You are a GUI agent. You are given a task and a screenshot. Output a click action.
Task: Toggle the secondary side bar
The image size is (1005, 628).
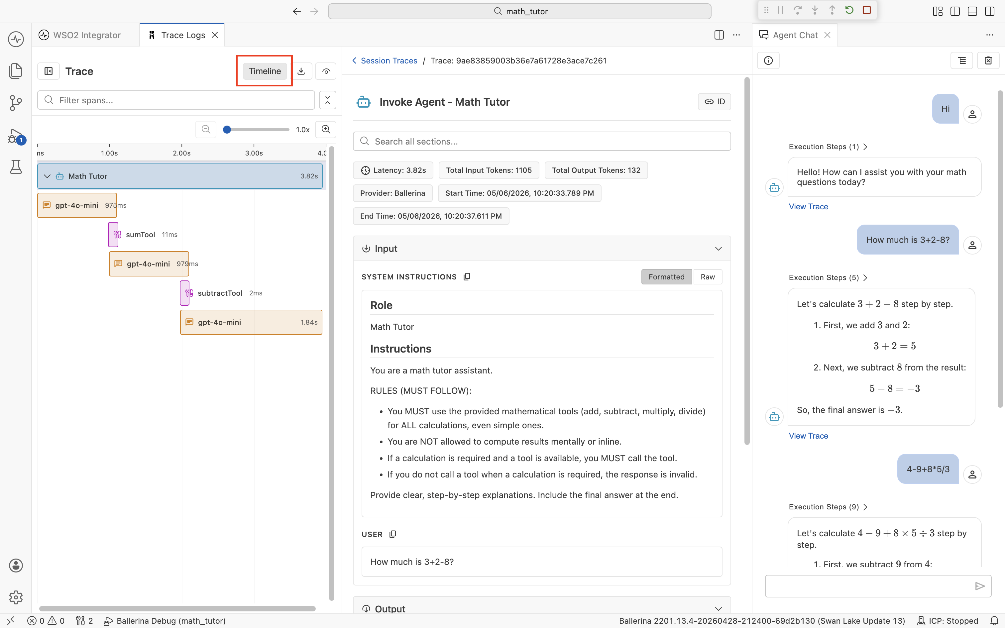(990, 11)
